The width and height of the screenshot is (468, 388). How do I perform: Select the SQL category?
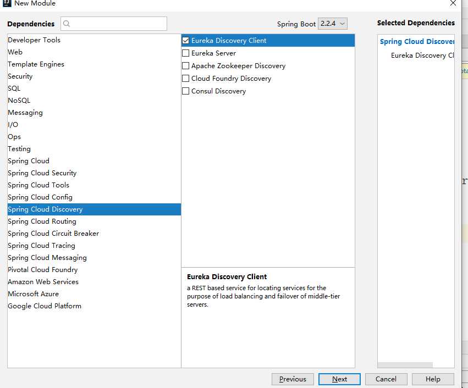pyautogui.click(x=94, y=88)
